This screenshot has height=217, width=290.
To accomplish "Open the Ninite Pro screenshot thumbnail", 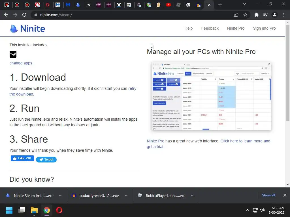I will pyautogui.click(x=211, y=96).
